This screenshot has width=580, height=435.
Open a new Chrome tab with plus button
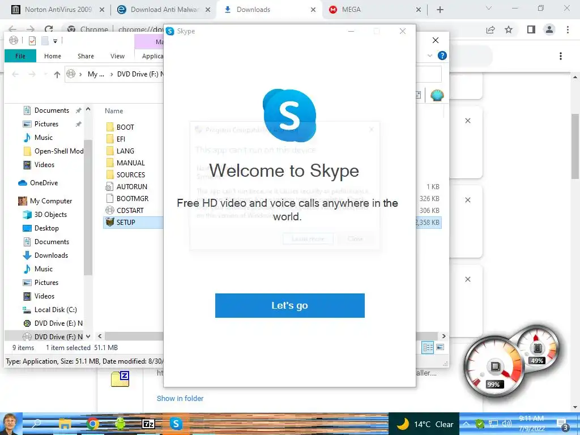tap(440, 10)
